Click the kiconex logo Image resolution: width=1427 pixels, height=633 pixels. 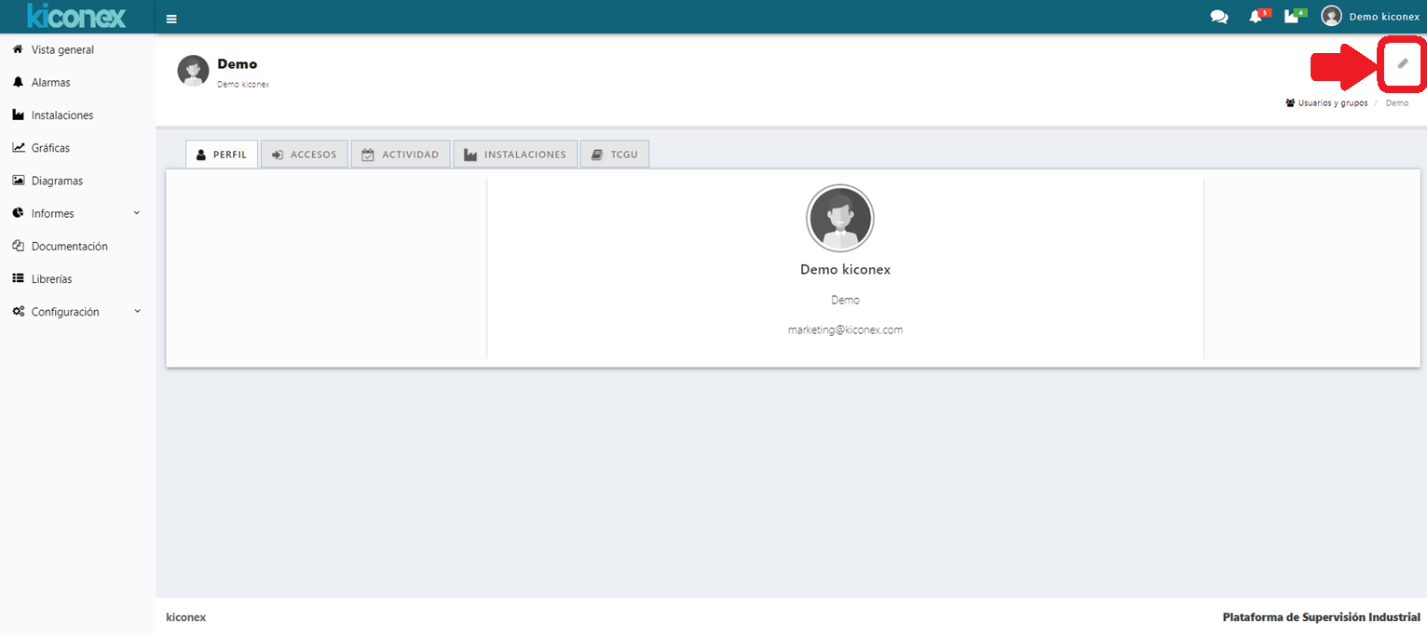click(x=76, y=16)
